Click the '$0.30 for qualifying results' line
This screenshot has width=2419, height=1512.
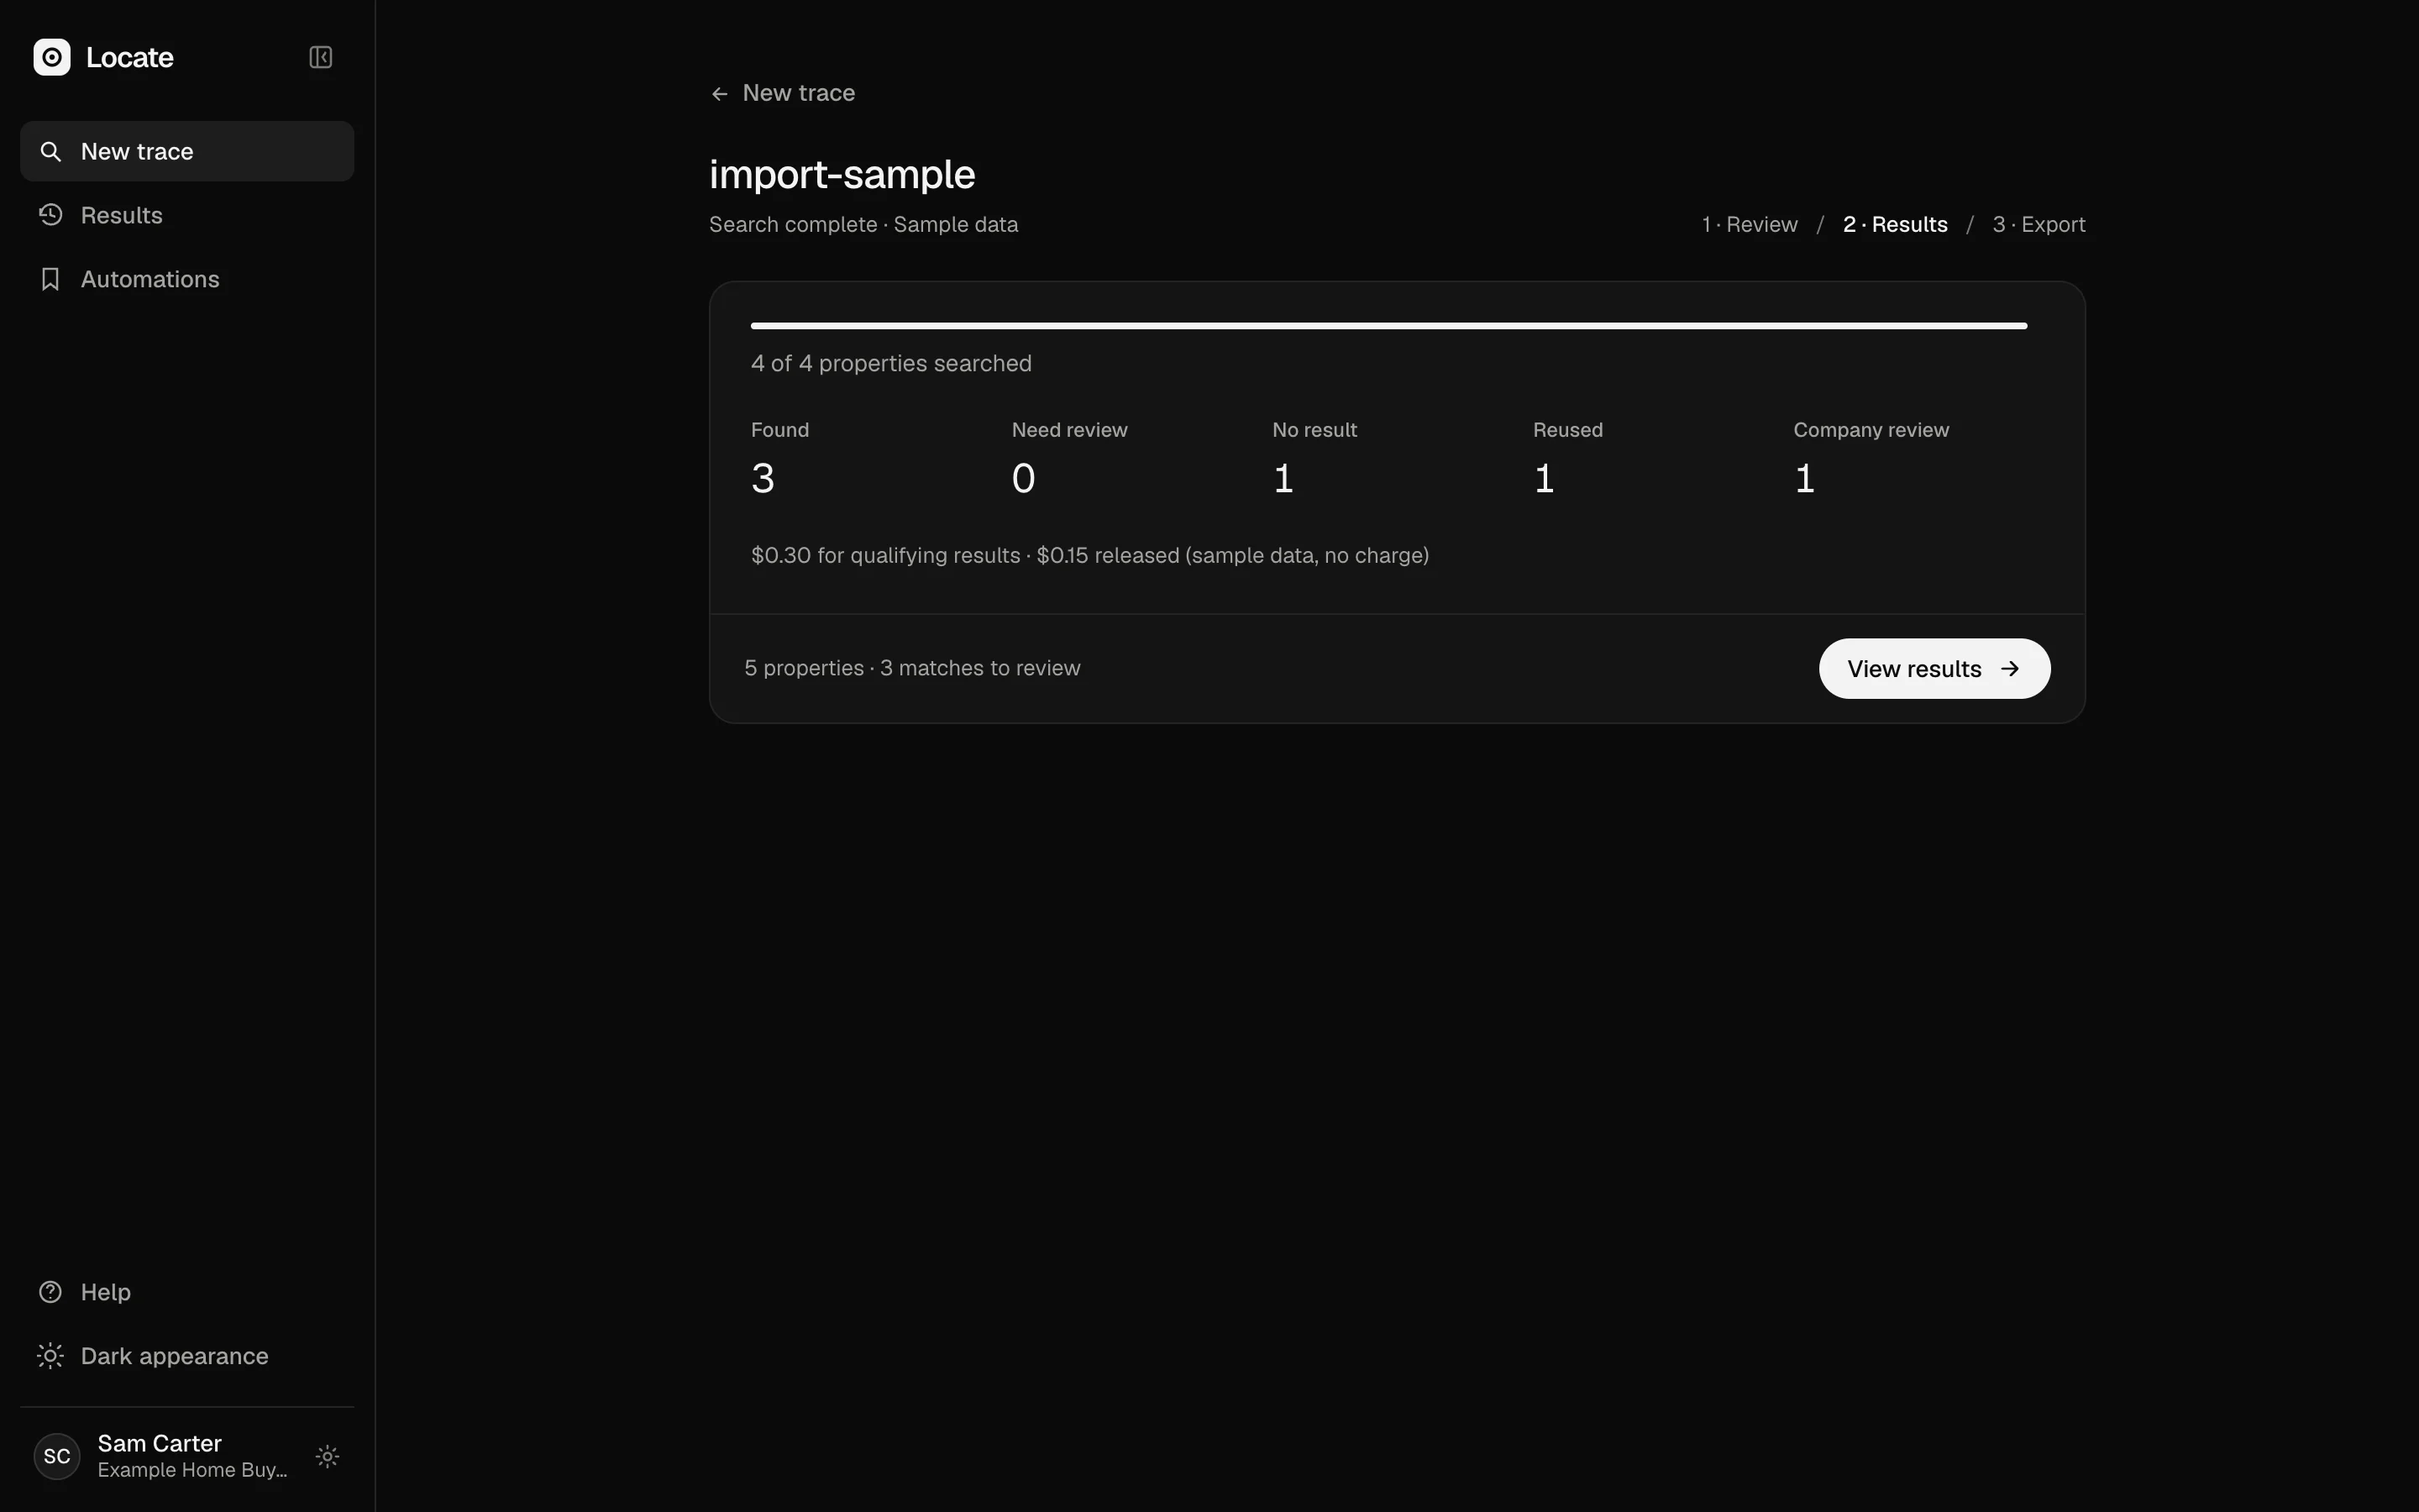pyautogui.click(x=1089, y=555)
